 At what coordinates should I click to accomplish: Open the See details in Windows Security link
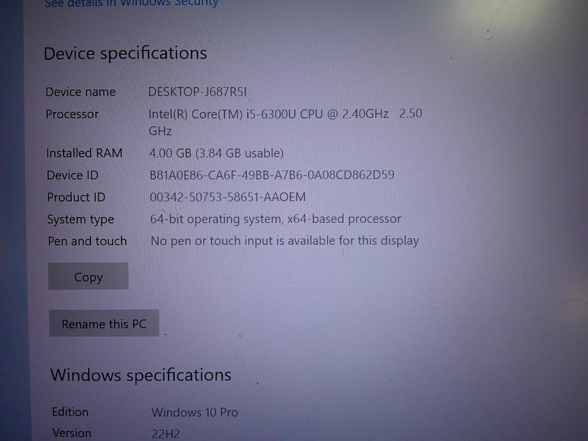point(131,3)
